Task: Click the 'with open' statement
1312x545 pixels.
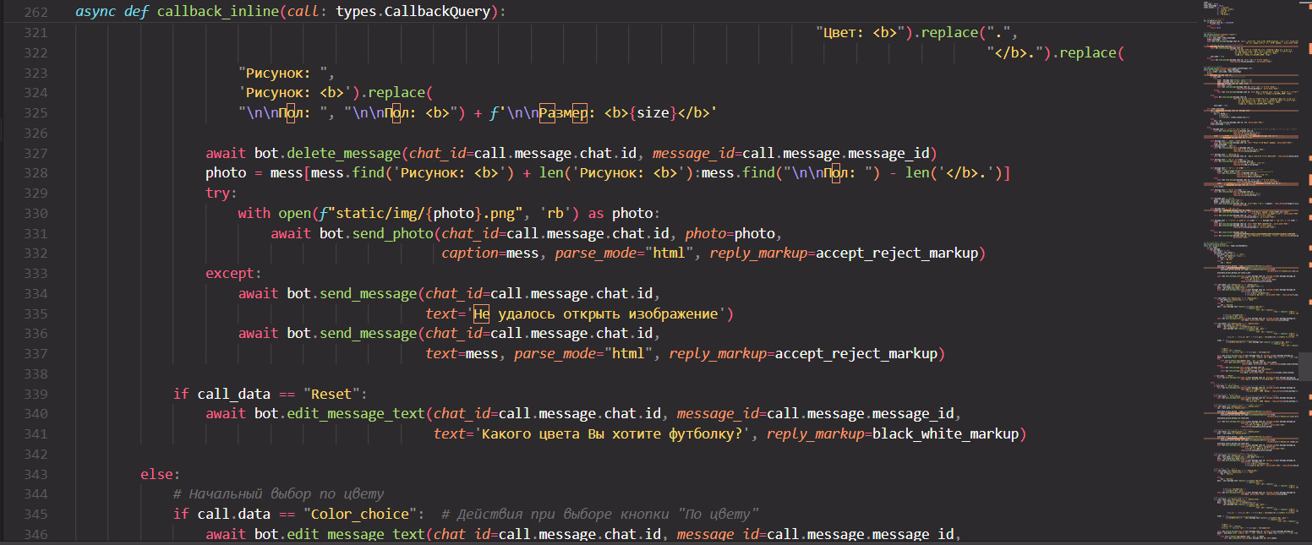Action: pos(275,214)
